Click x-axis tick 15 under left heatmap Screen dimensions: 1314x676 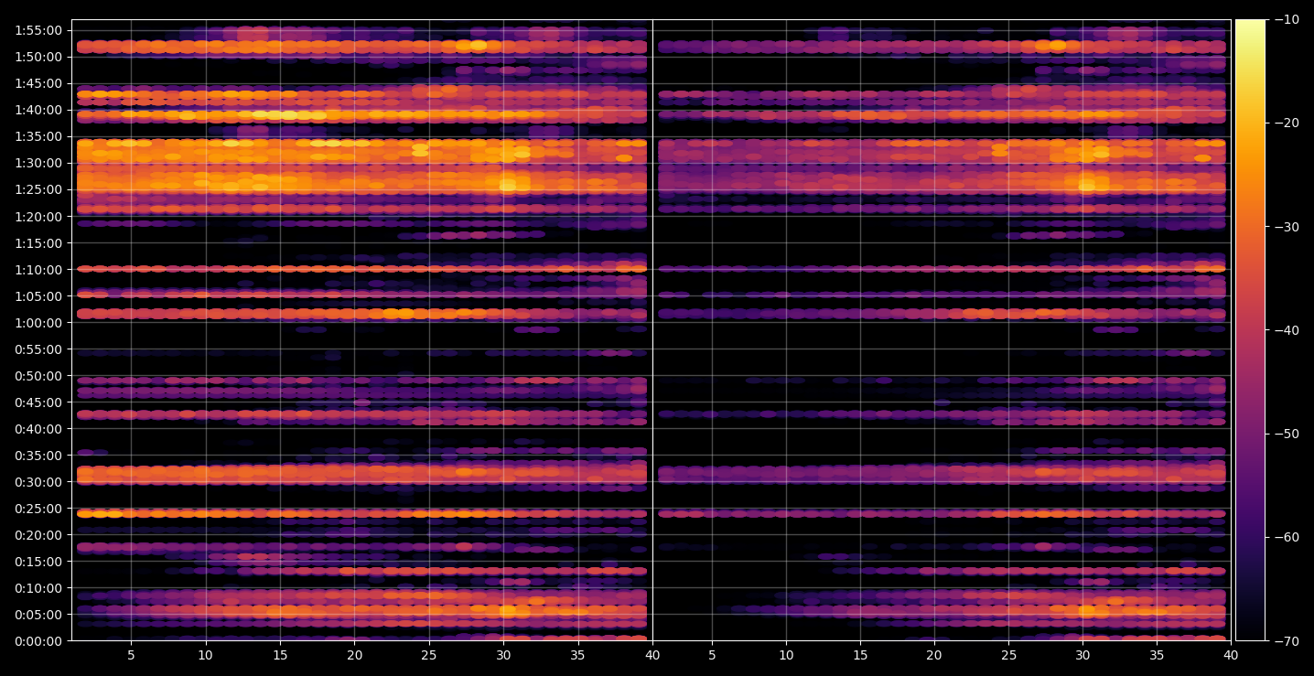pos(280,656)
